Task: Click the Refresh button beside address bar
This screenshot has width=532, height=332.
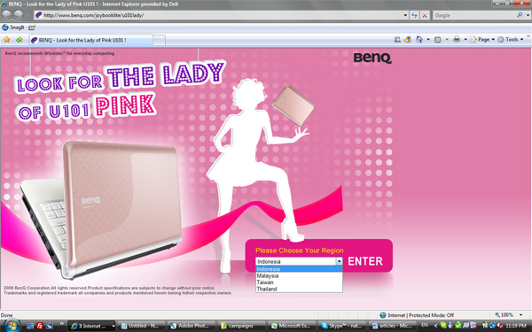Action: (x=414, y=15)
